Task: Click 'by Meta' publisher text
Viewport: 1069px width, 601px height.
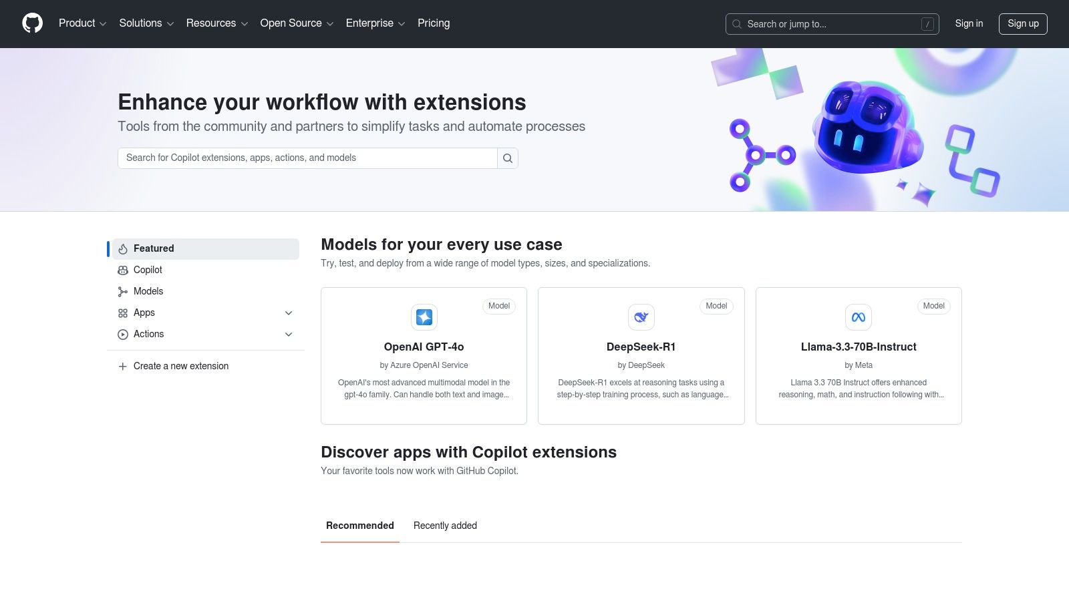Action: point(859,365)
